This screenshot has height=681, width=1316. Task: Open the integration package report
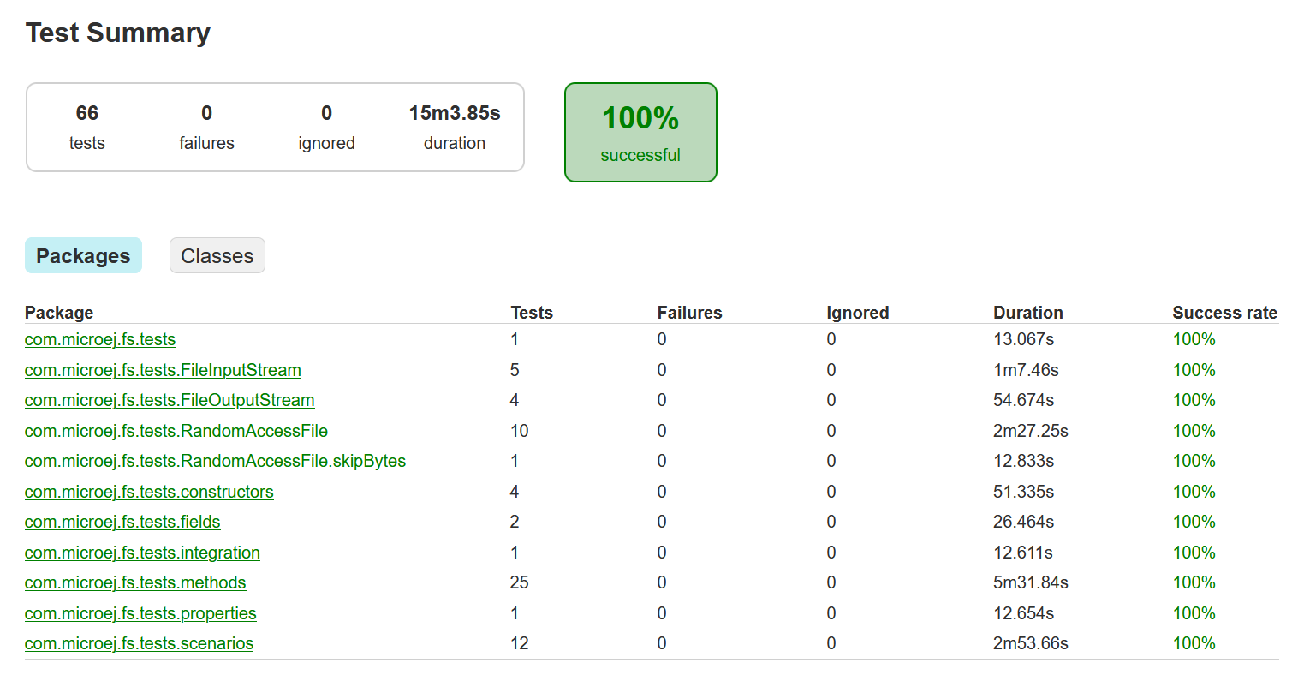(x=142, y=553)
